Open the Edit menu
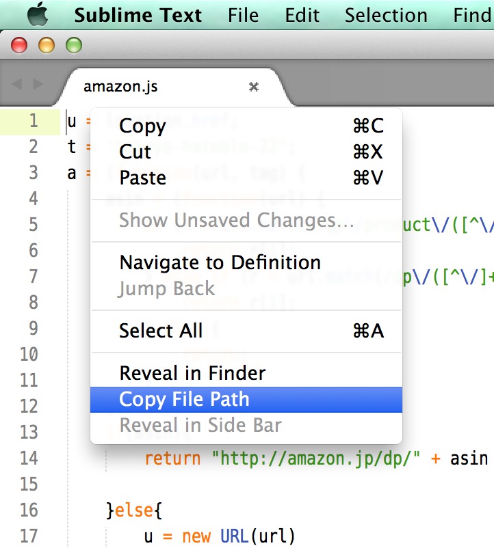 pos(302,16)
